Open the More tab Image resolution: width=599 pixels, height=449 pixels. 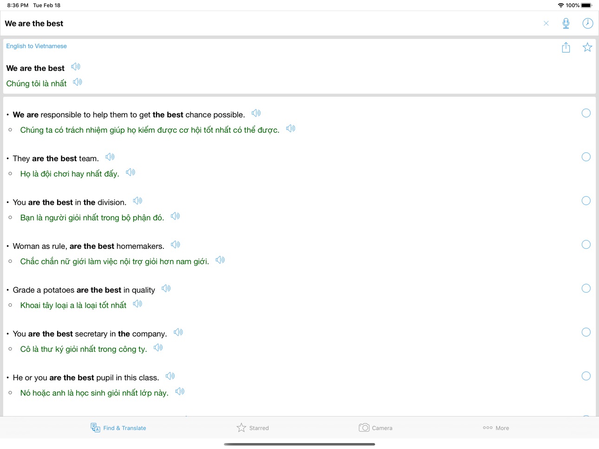(x=496, y=428)
